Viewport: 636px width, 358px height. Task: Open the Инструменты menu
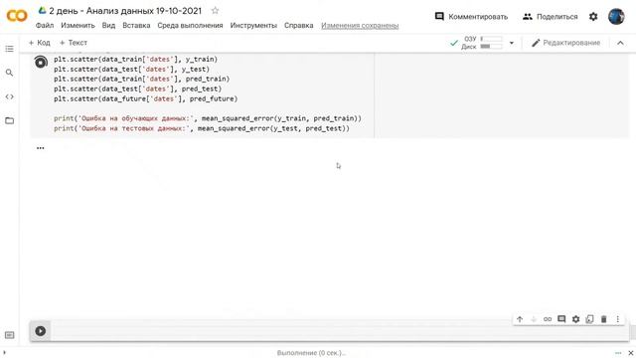[x=253, y=25]
